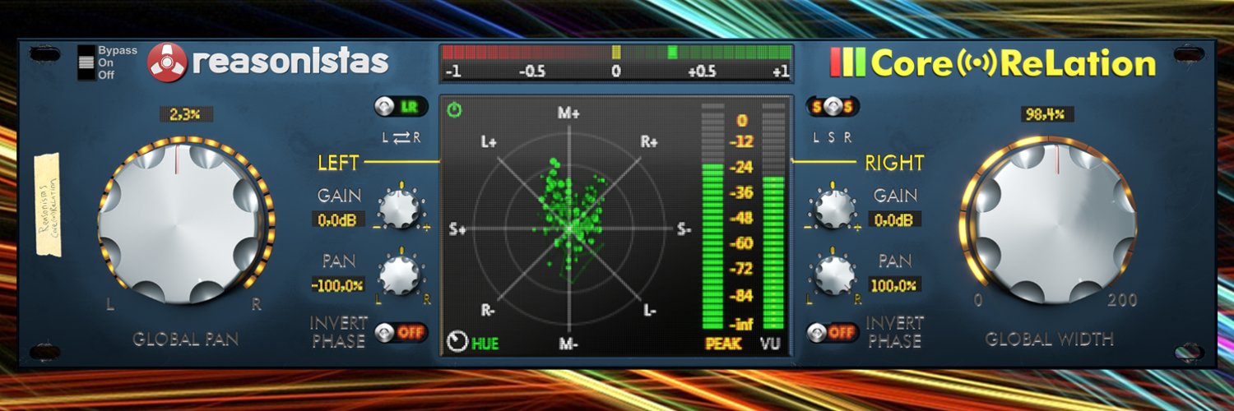Click the Core ReLation logo bars icon
Image resolution: width=1234 pixels, height=411 pixels.
[x=847, y=62]
